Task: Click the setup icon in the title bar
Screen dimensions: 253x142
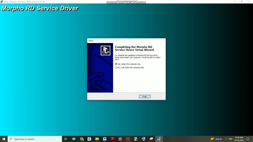Action: [x=2, y=2]
